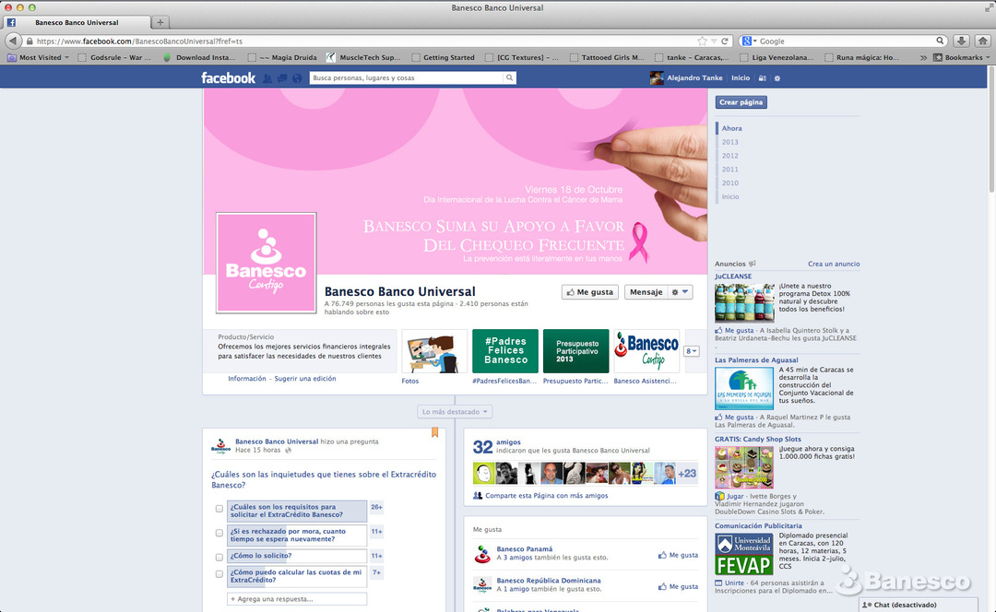This screenshot has height=612, width=996.
Task: Open the downloads arrow in browser toolbar
Action: point(962,41)
